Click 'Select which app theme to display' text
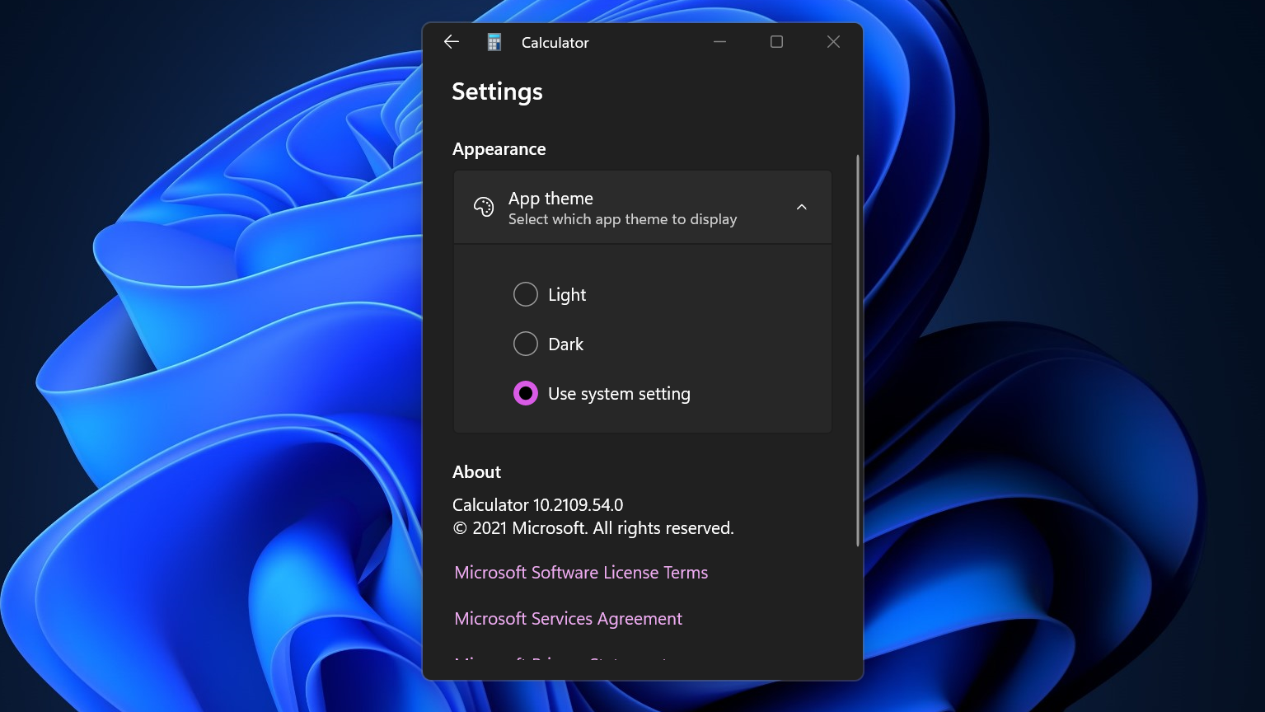The width and height of the screenshot is (1265, 712). [623, 219]
